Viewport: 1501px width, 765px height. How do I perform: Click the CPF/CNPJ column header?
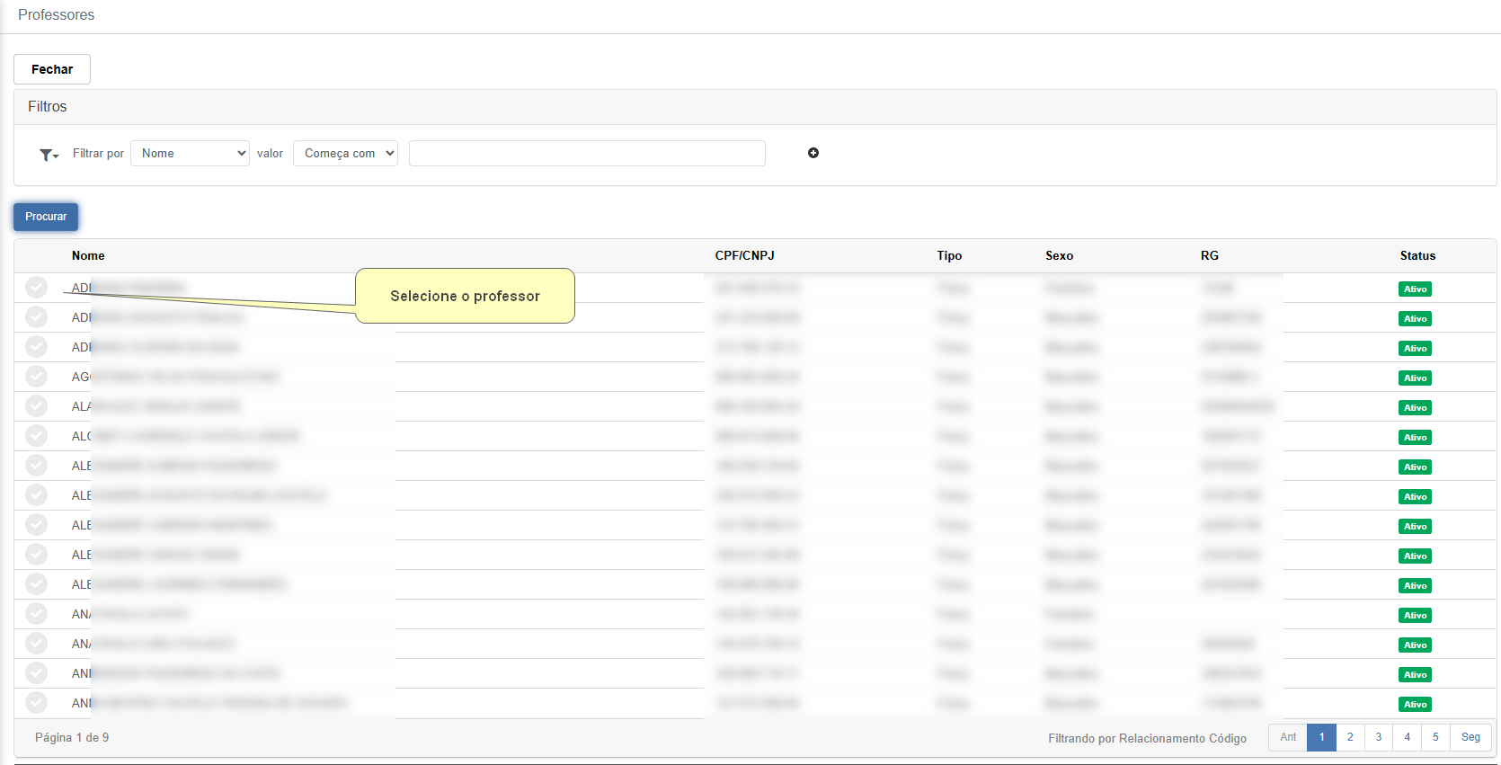pos(744,255)
